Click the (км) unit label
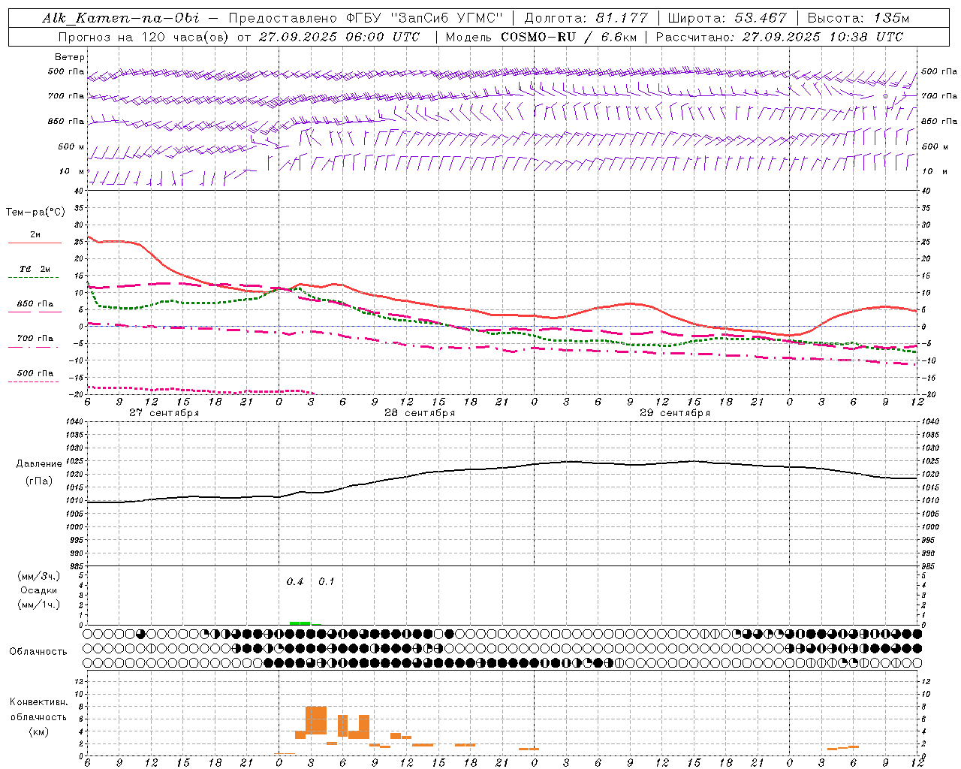 tap(38, 731)
